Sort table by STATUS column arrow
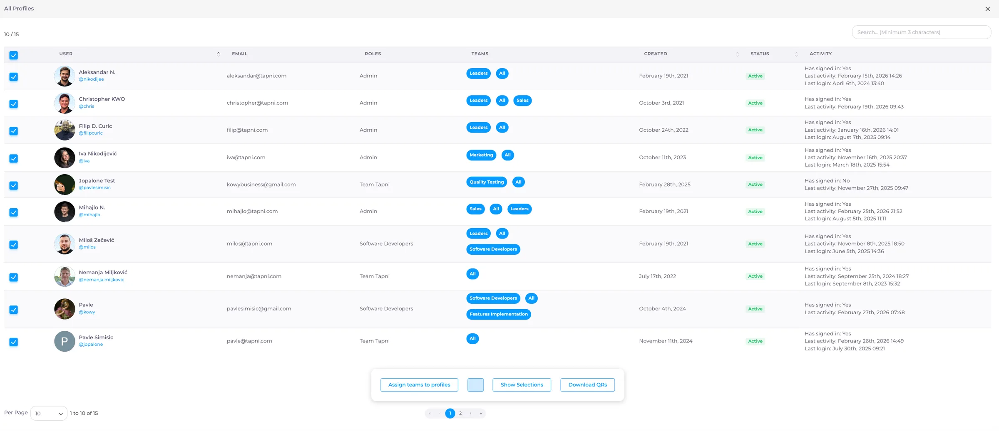Image resolution: width=999 pixels, height=431 pixels. pos(796,54)
